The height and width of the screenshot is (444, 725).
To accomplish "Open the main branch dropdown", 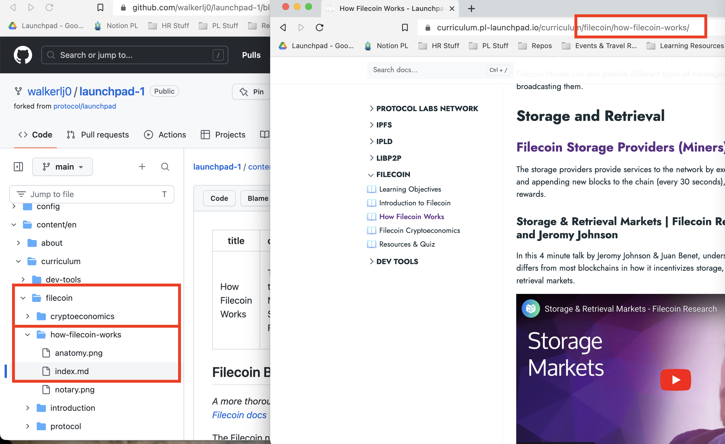I will [63, 167].
